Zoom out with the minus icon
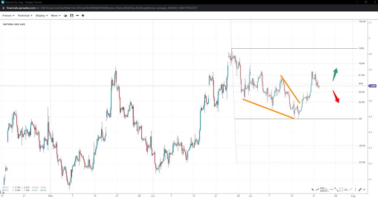This screenshot has width=378, height=200. [77, 15]
